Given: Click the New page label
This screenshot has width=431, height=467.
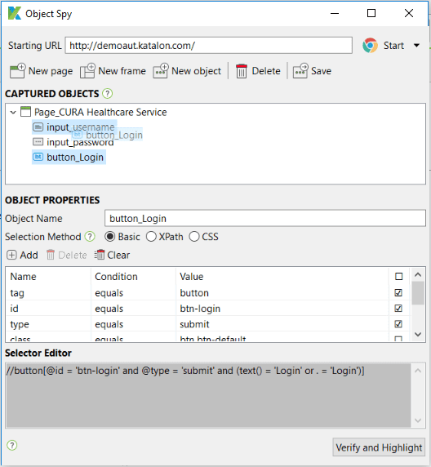Looking at the screenshot, I should point(51,71).
